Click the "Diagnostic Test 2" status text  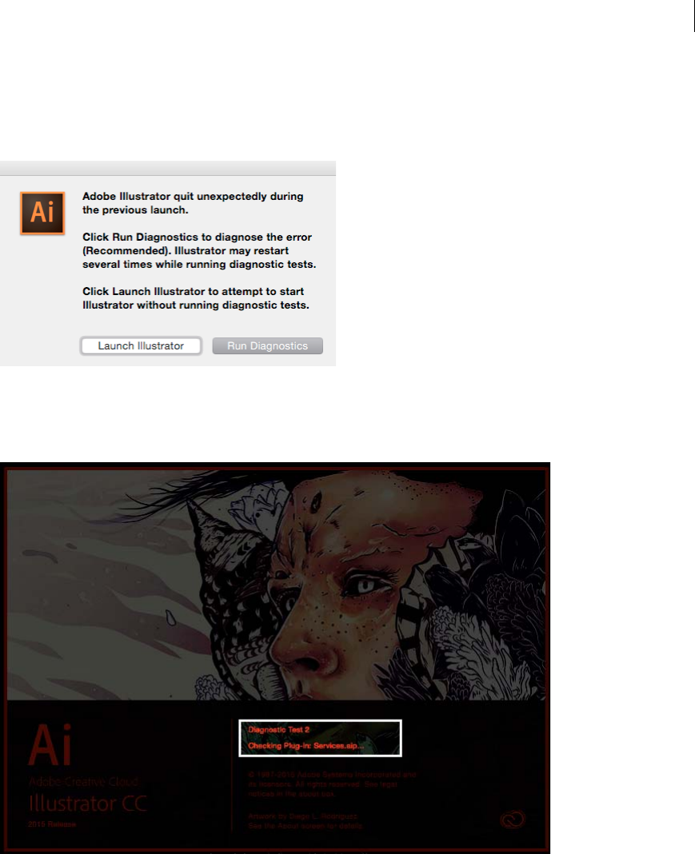tap(279, 730)
